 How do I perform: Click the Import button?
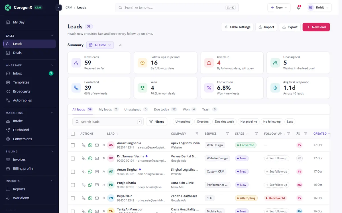266,27
